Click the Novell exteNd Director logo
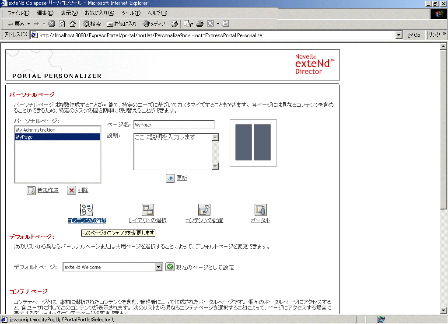Screen dimensions: 448x324 coord(314,64)
